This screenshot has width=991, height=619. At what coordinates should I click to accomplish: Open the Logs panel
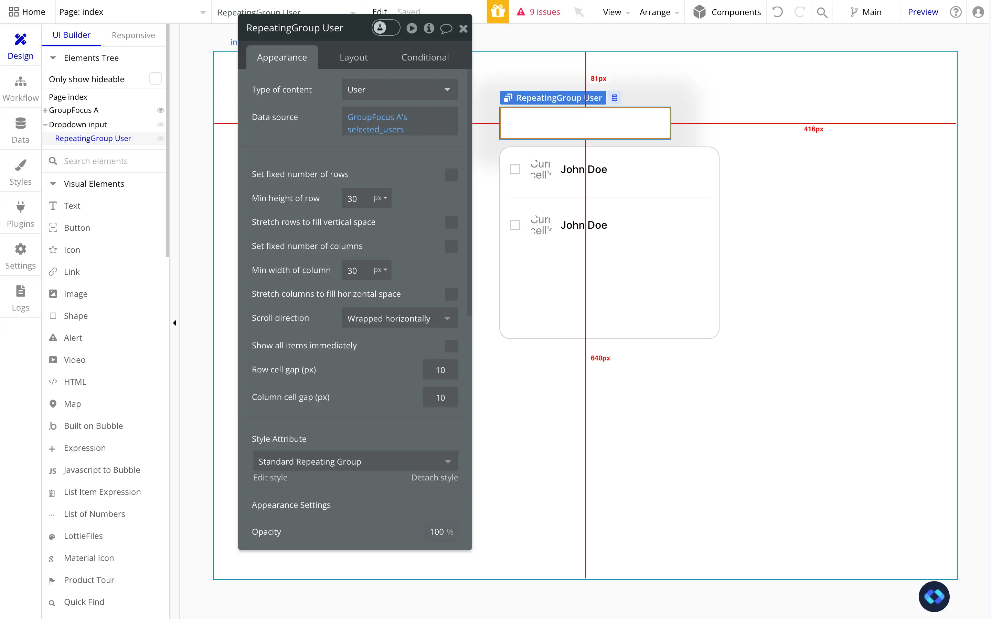click(x=21, y=297)
